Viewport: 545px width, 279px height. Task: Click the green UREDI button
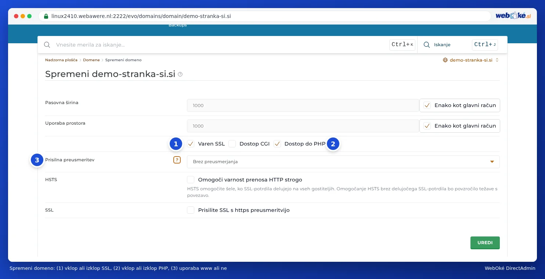[485, 243]
